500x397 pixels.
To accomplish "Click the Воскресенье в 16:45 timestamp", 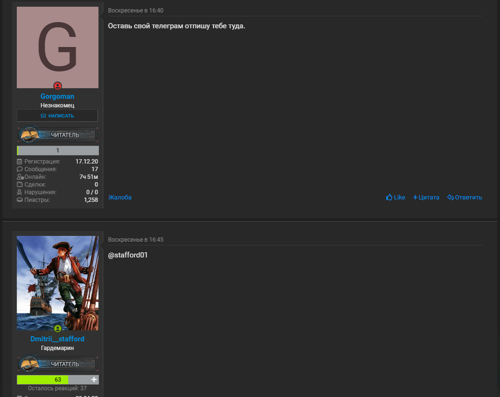I will pos(136,239).
